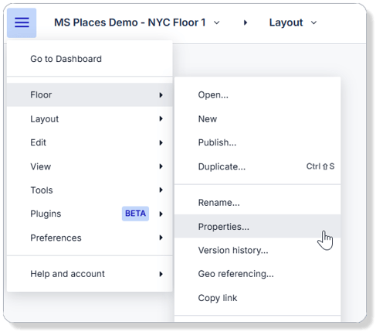Click the arrow icon before Layout
Image resolution: width=376 pixels, height=332 pixels.
[x=246, y=22]
